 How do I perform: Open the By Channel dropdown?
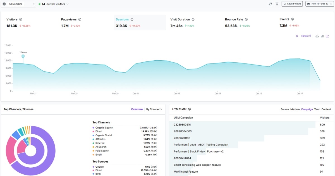(154, 109)
